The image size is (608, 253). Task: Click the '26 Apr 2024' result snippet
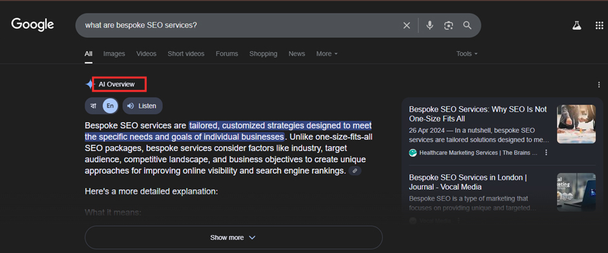click(479, 135)
